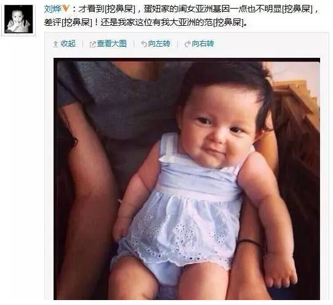This screenshot has height=305, width=333.
Task: Click the text 差评 in the post
Action: pyautogui.click(x=53, y=22)
